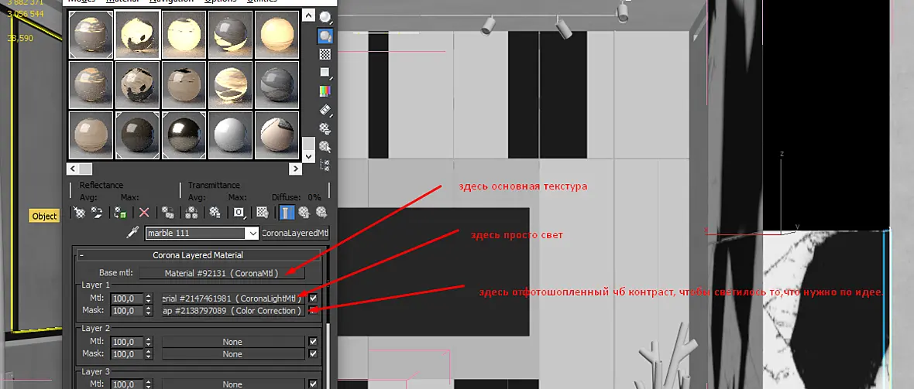Open the Material menu

122,2
